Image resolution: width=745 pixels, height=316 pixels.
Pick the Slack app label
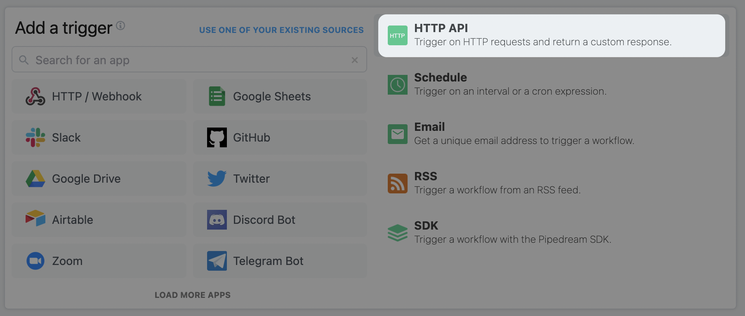tap(66, 137)
